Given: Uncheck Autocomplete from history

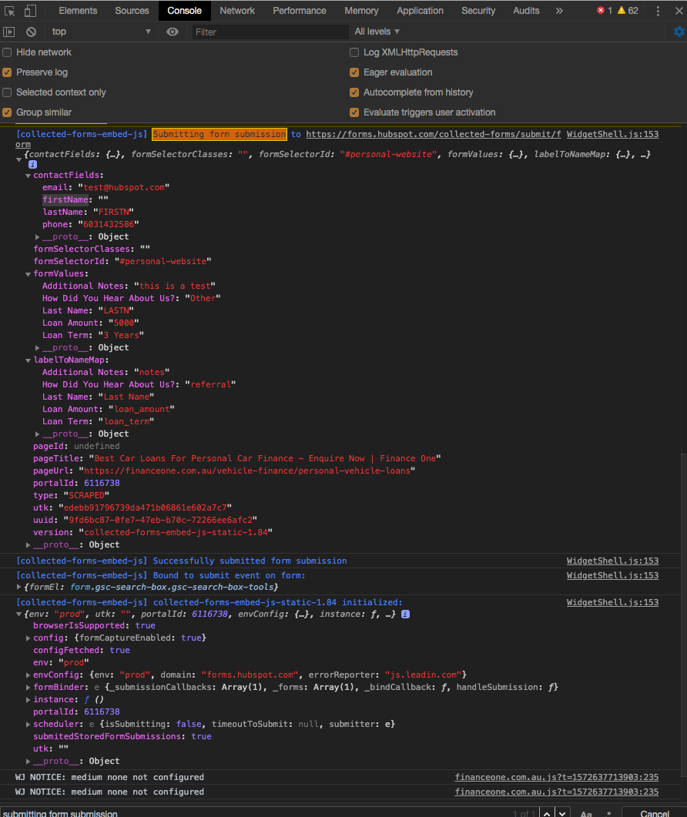Looking at the screenshot, I should (x=354, y=92).
